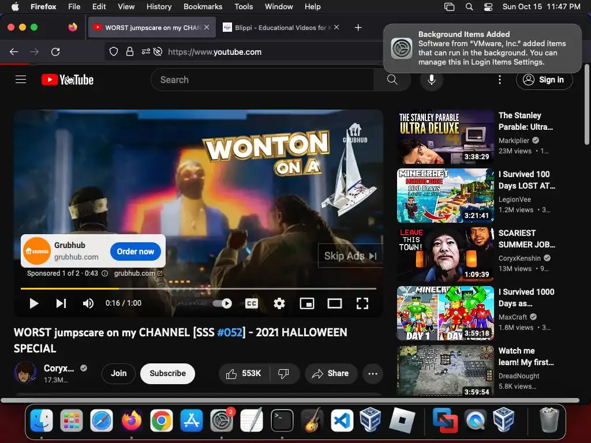Viewport: 591px width, 443px height.
Task: Open The Stanley Parable Ultra Deluxe thumbnail
Action: [x=445, y=137]
